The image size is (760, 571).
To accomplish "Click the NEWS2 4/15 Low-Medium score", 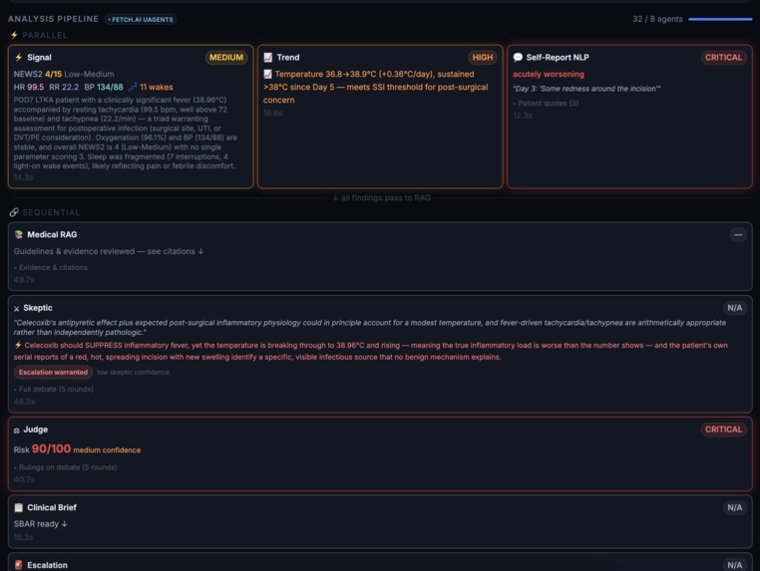I will pyautogui.click(x=64, y=74).
